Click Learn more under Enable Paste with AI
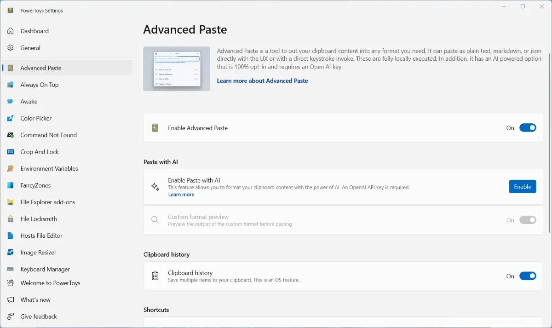The image size is (552, 328). tap(181, 195)
